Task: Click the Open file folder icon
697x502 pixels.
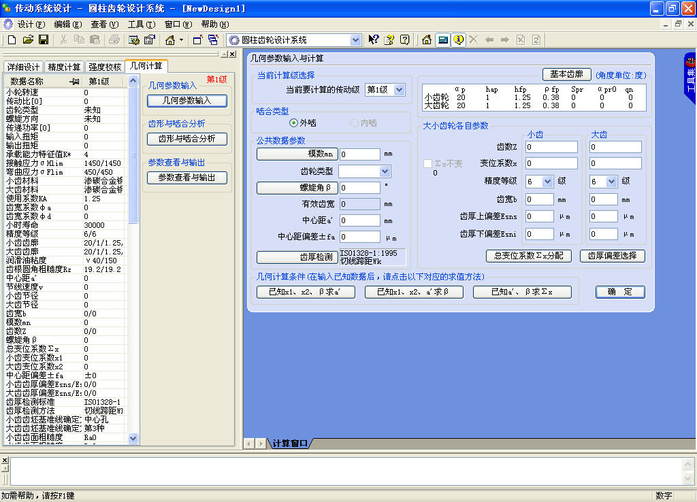Action: coord(28,40)
